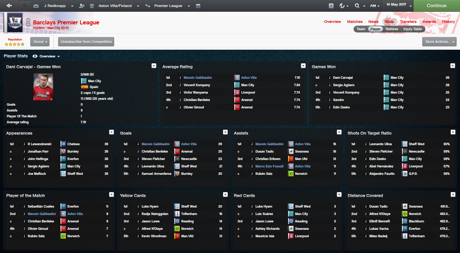The image size is (460, 253).
Task: Open Sergio Agüero in Games Won list
Action: 344,85
